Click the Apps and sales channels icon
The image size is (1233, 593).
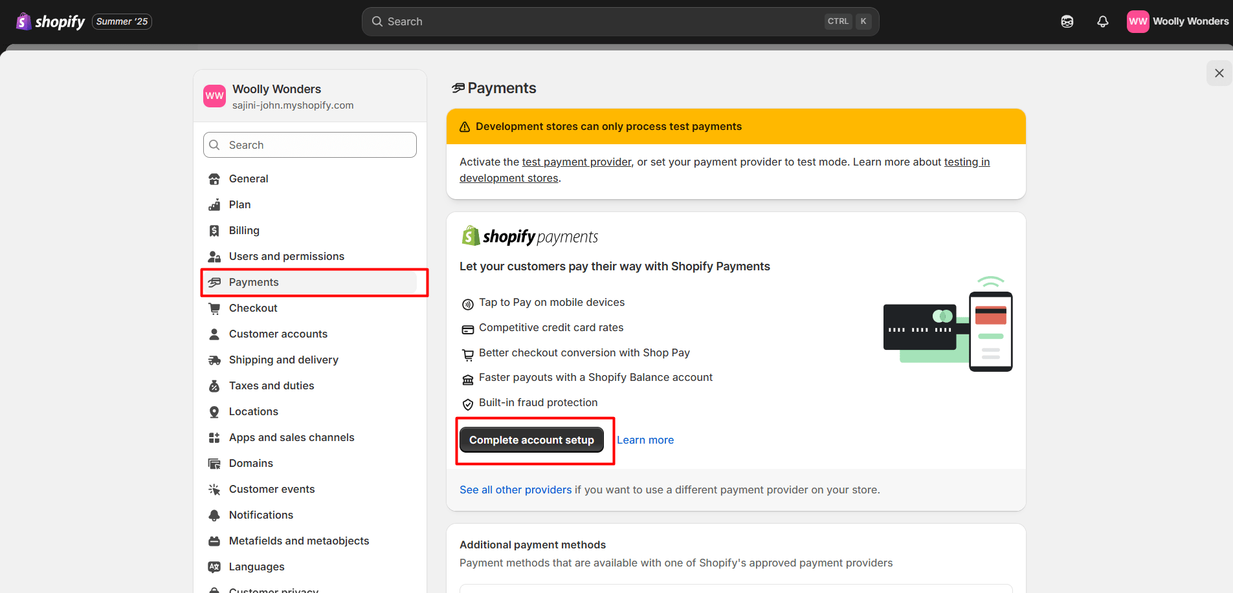(214, 438)
